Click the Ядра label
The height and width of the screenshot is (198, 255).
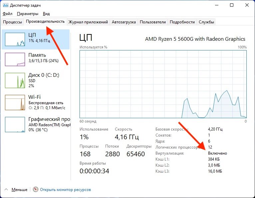click(x=160, y=141)
